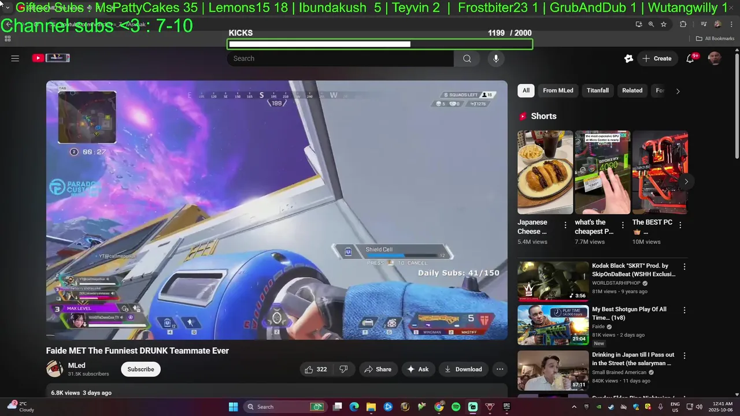Open Windows Start menu
Screen dimensions: 740x416
pos(233,407)
